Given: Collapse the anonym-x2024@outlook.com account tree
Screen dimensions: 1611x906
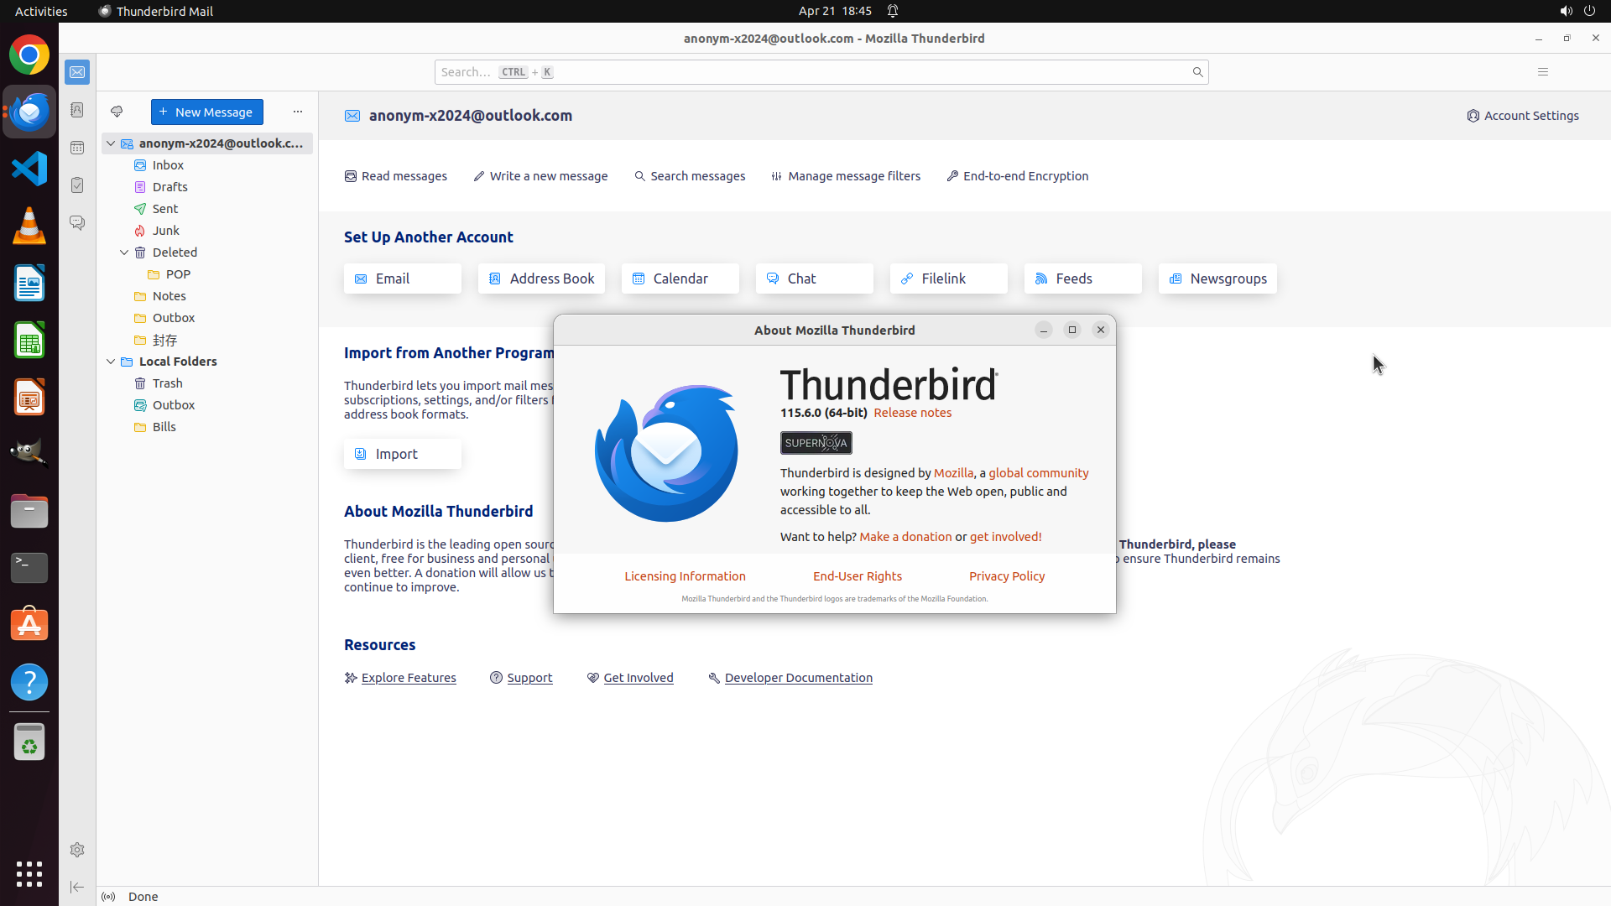Looking at the screenshot, I should pyautogui.click(x=111, y=143).
